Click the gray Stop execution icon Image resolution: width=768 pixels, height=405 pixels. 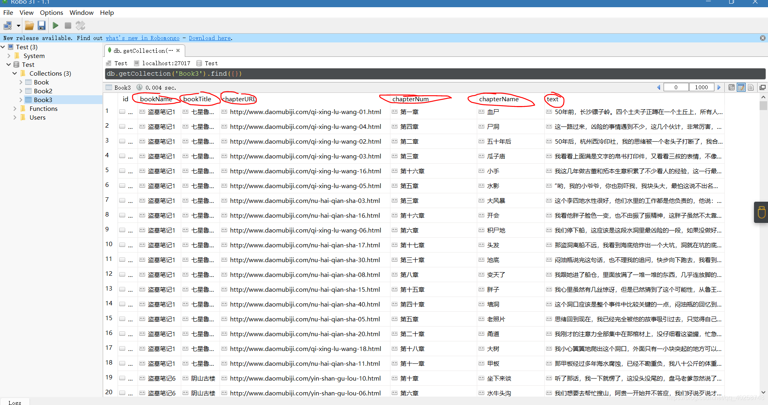[x=68, y=26]
